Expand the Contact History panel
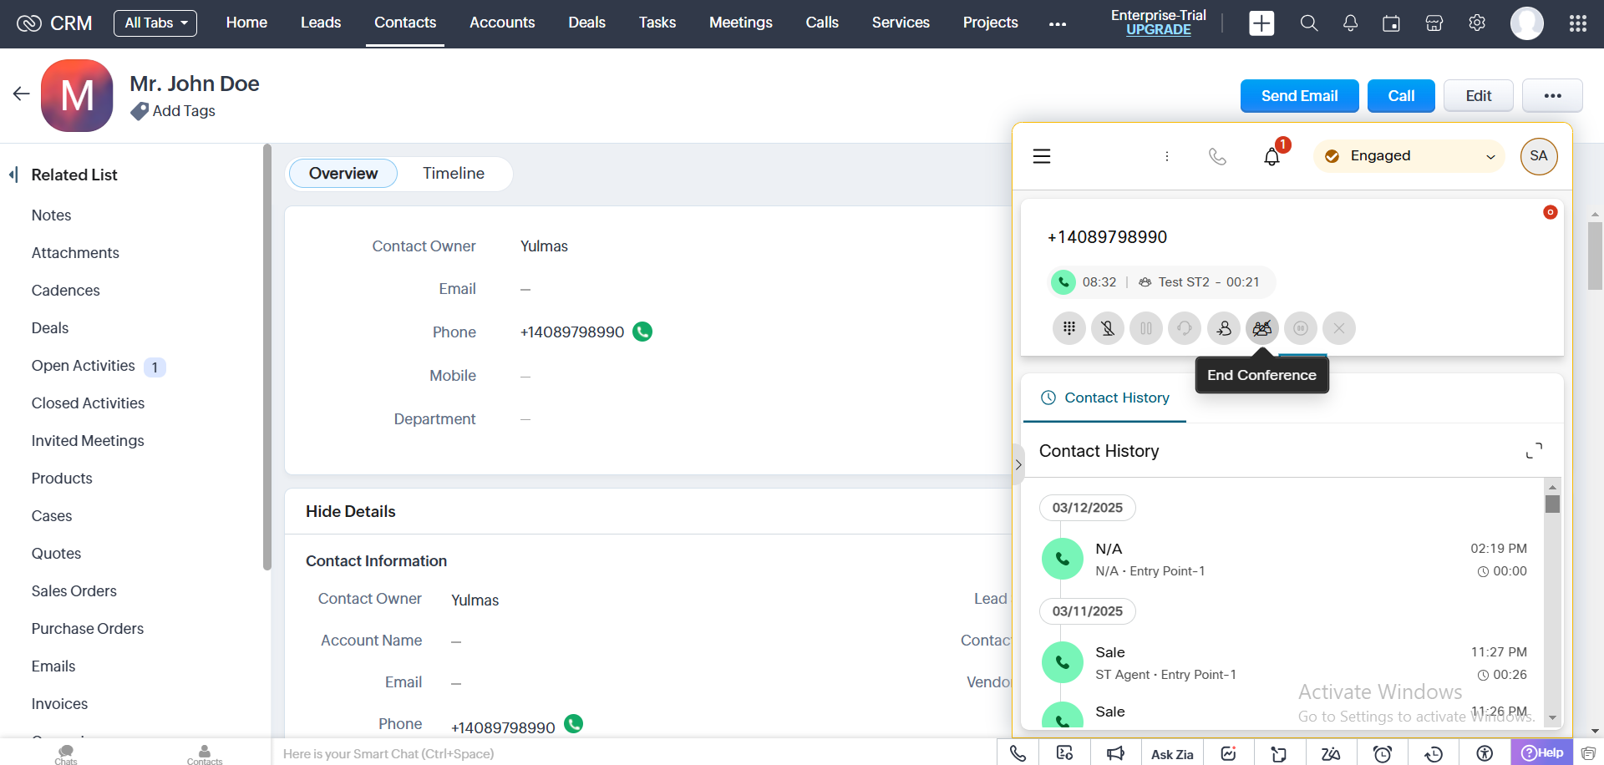The height and width of the screenshot is (765, 1604). 1534,451
